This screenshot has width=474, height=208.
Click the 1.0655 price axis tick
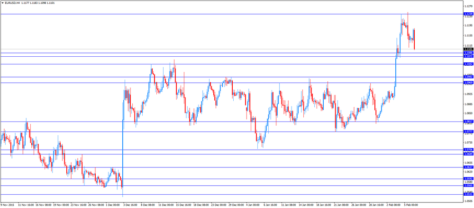tap(469, 163)
